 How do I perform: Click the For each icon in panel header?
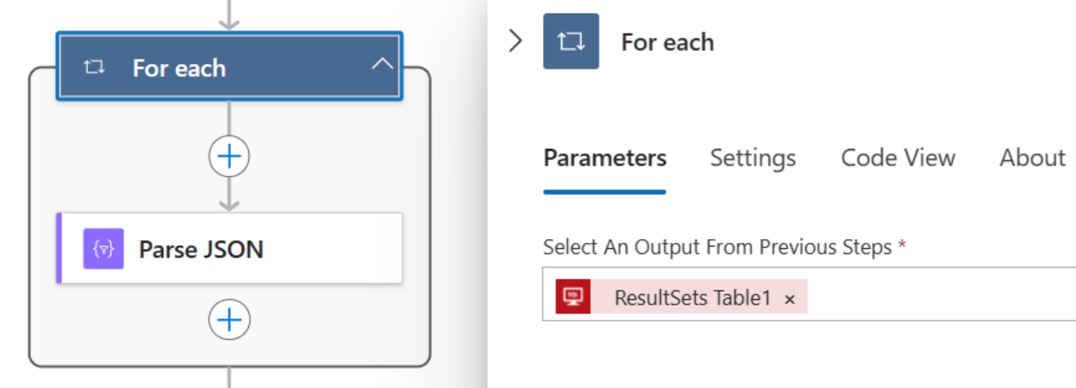tap(571, 41)
